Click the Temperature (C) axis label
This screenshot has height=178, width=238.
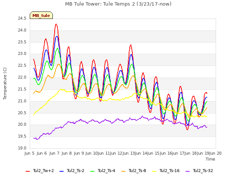(5, 83)
